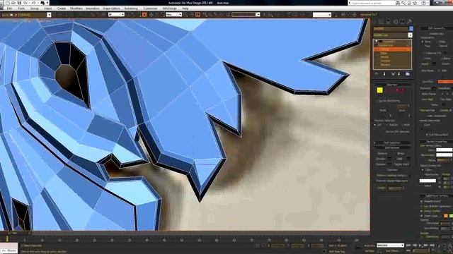Select Constraints None radio button
The width and height of the screenshot is (453, 254).
click(x=423, y=42)
